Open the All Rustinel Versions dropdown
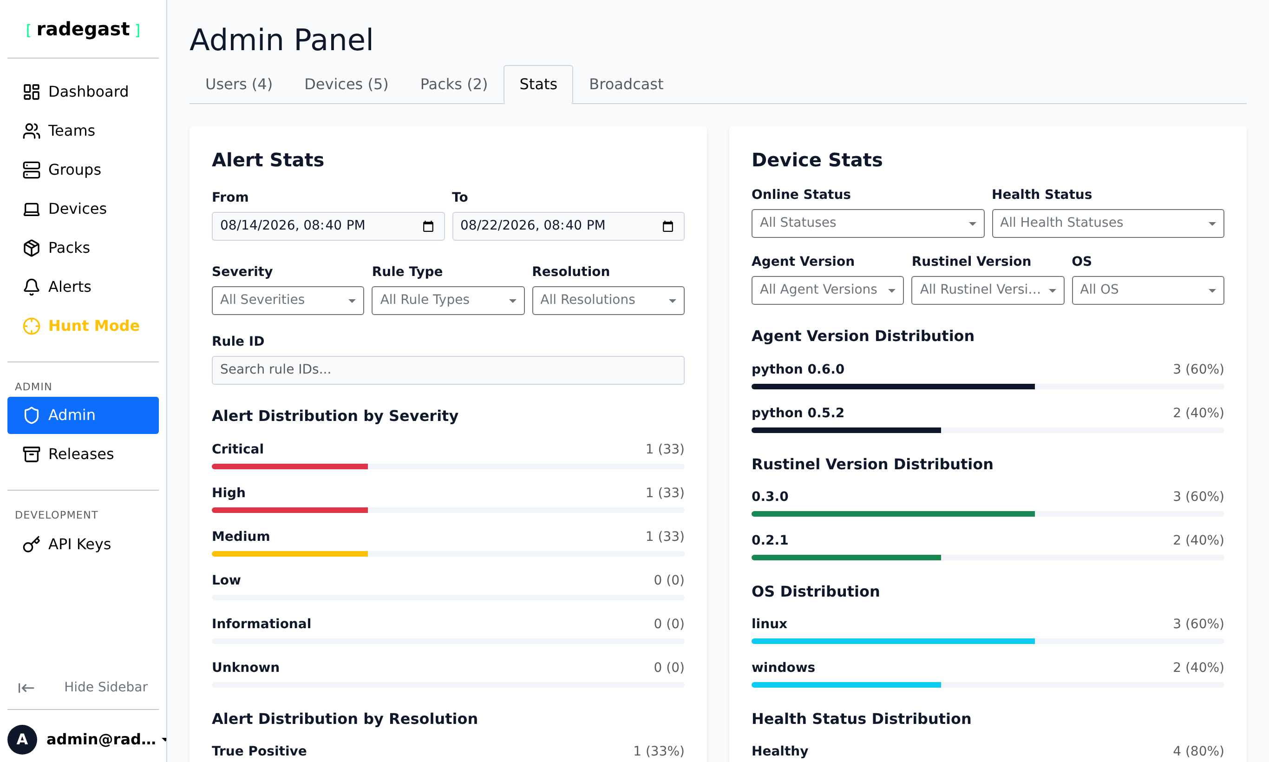1269x762 pixels. 988,290
